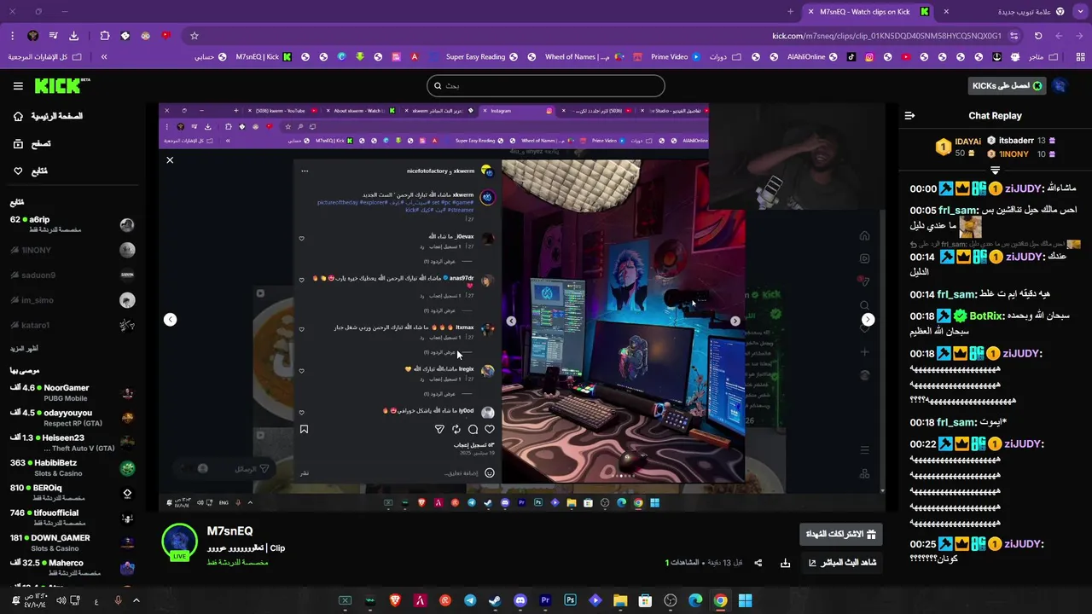Open a new browser tab with plus
The image size is (1092, 614).
pos(790,12)
